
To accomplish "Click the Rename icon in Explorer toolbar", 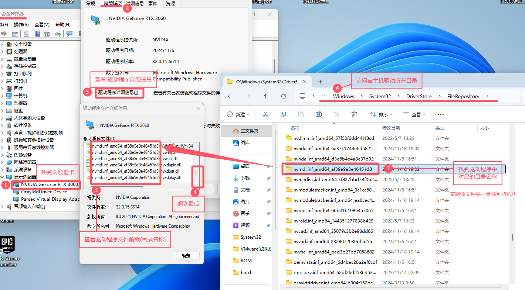I will (319, 114).
